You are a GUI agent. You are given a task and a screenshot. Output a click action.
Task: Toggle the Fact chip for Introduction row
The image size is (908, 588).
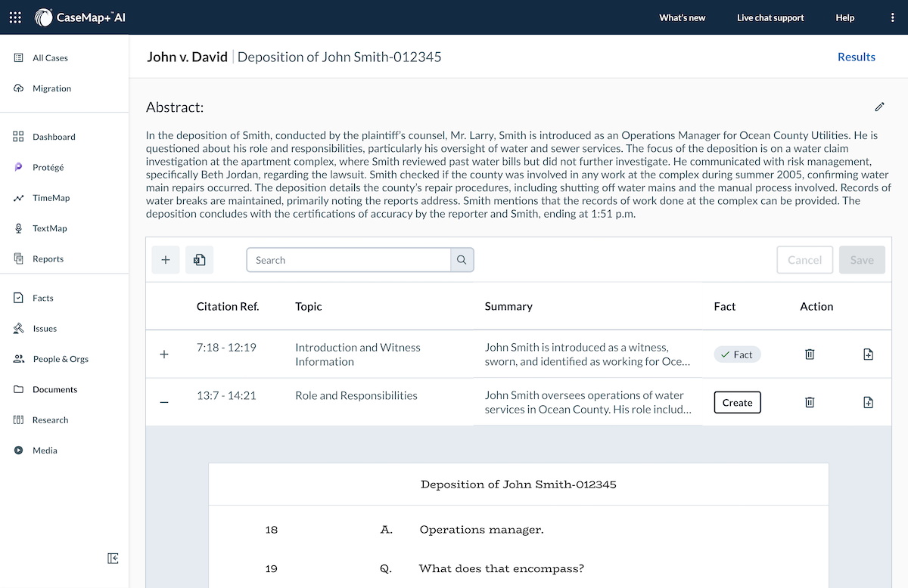(x=737, y=354)
